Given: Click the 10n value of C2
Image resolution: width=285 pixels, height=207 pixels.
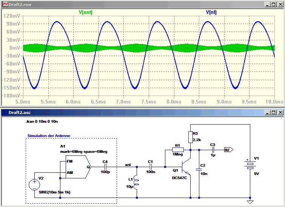Looking at the screenshot, I should 204,174.
